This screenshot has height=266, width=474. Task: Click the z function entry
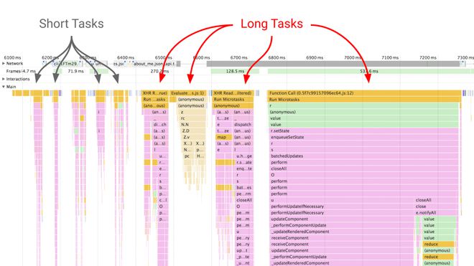coord(191,112)
